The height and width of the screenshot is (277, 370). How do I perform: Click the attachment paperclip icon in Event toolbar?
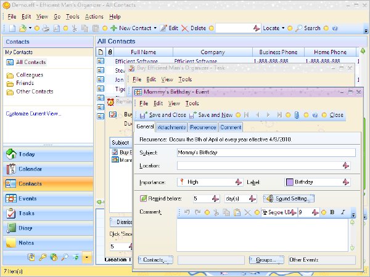tap(297, 115)
